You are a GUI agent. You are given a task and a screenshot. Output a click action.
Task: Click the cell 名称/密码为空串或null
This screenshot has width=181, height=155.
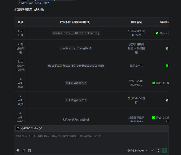point(76,120)
